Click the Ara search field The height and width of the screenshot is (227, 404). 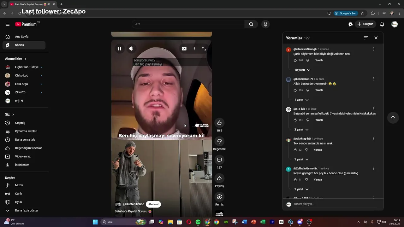(188, 24)
